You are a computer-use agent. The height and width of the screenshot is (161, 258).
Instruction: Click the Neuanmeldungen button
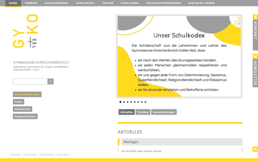point(27,94)
